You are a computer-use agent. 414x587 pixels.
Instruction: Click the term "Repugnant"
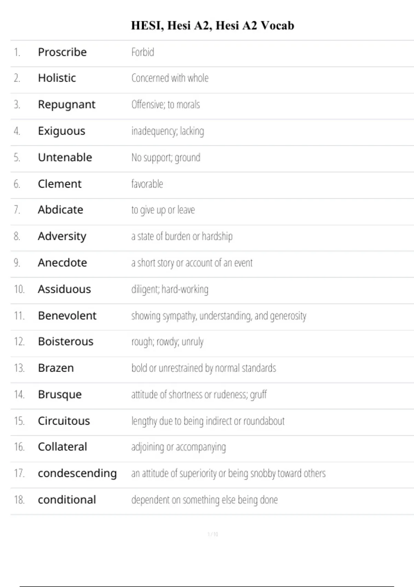[x=67, y=104]
